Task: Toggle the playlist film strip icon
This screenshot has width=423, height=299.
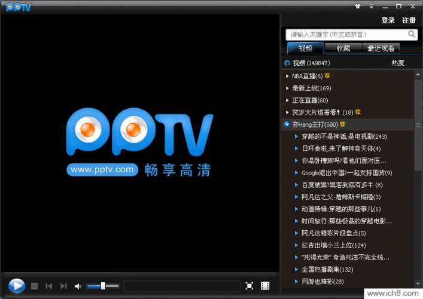Action: click(x=265, y=286)
